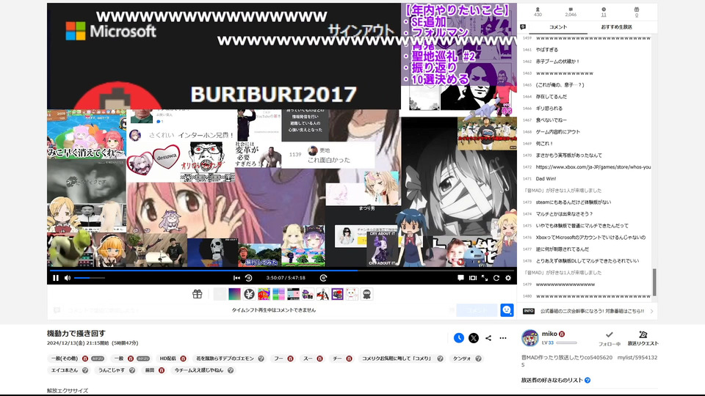705x396 pixels.
Task: Click the comment list scrollbar
Action: pyautogui.click(x=654, y=282)
